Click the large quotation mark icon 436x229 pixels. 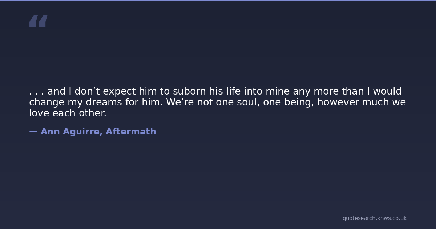click(x=38, y=21)
